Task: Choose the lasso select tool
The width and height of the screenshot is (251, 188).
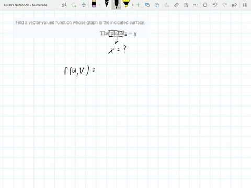Action: (74, 5)
